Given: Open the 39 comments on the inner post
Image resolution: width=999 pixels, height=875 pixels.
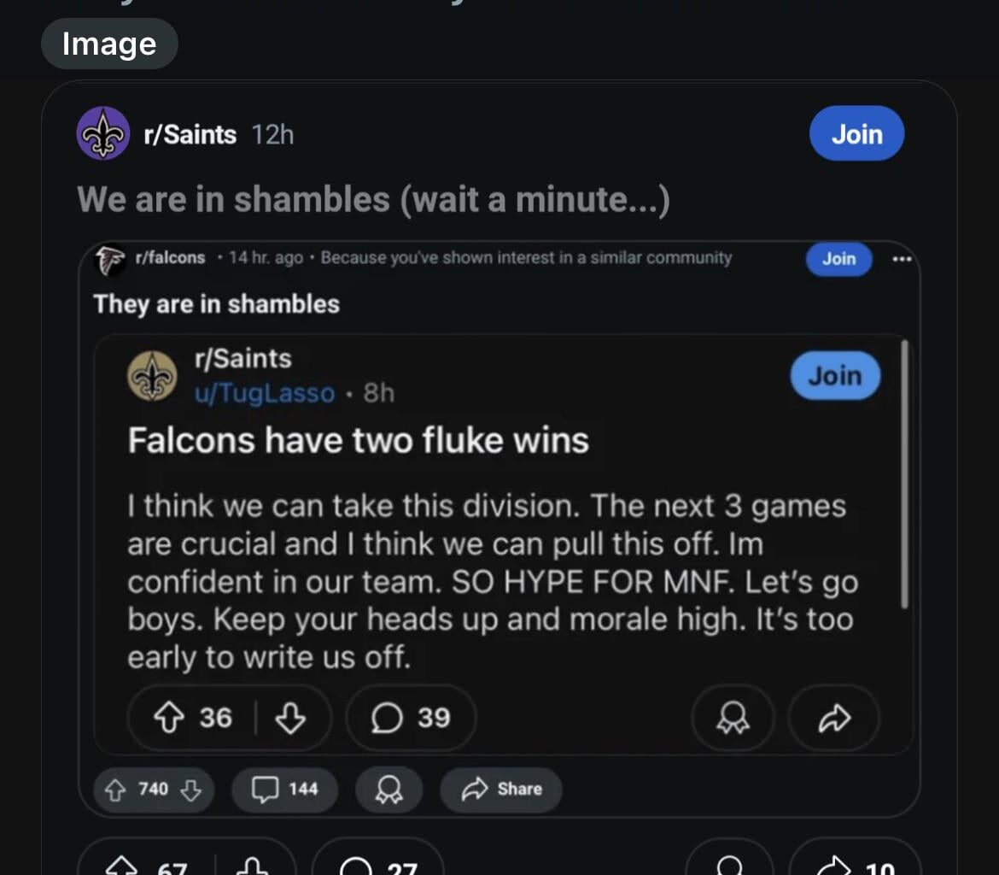Looking at the screenshot, I should click(x=411, y=718).
